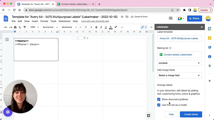Open Google Keep side panel
Viewport: 214px width, 120px height.
tap(210, 38)
